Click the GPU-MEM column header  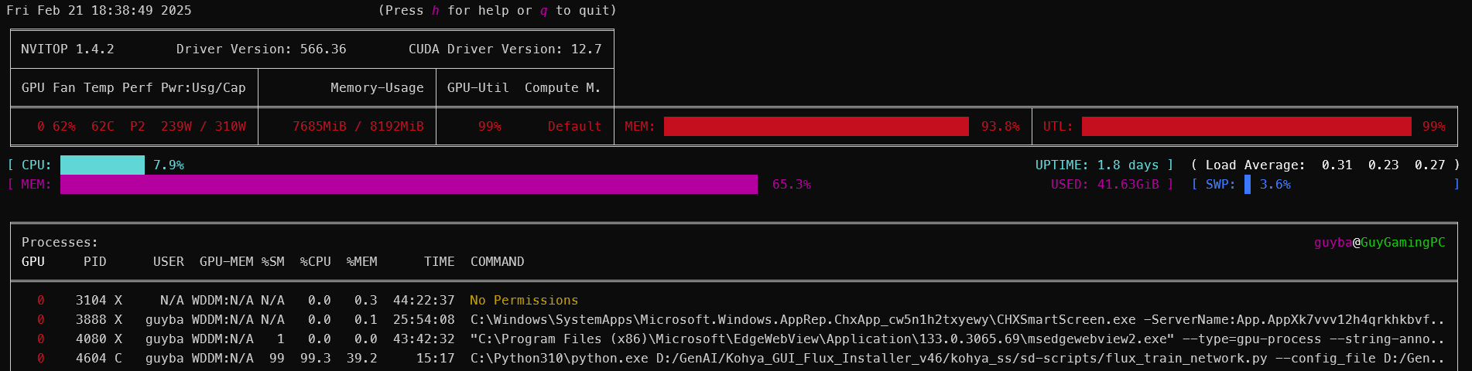[226, 262]
